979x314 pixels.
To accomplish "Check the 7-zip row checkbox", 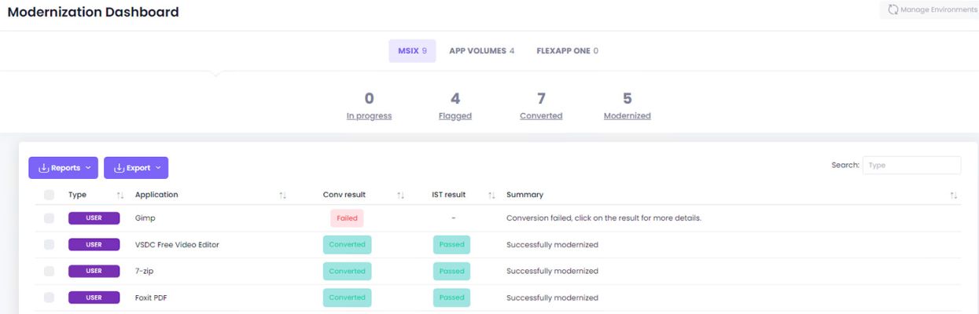I will click(x=50, y=271).
